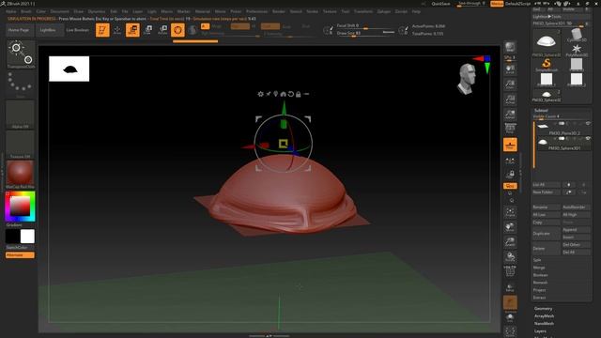
Task: Select the PolyMesh3D star tool icon
Action: click(x=576, y=50)
